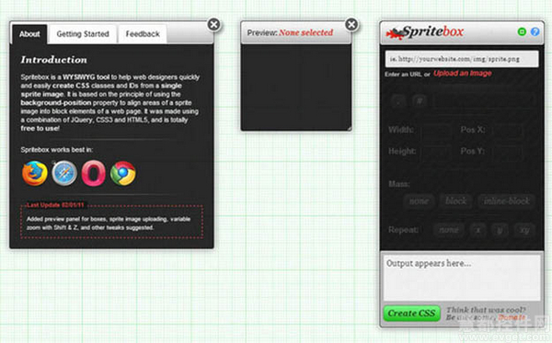Select the block display option
This screenshot has height=343, width=552.
coord(455,200)
